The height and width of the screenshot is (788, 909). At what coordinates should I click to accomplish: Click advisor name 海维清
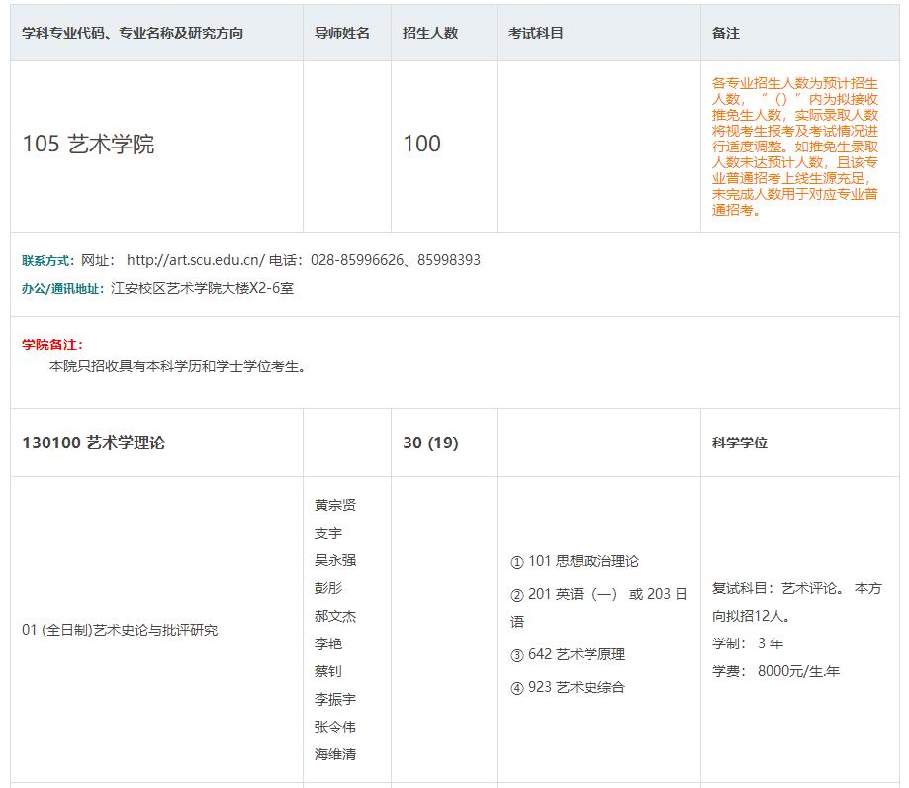(x=335, y=754)
